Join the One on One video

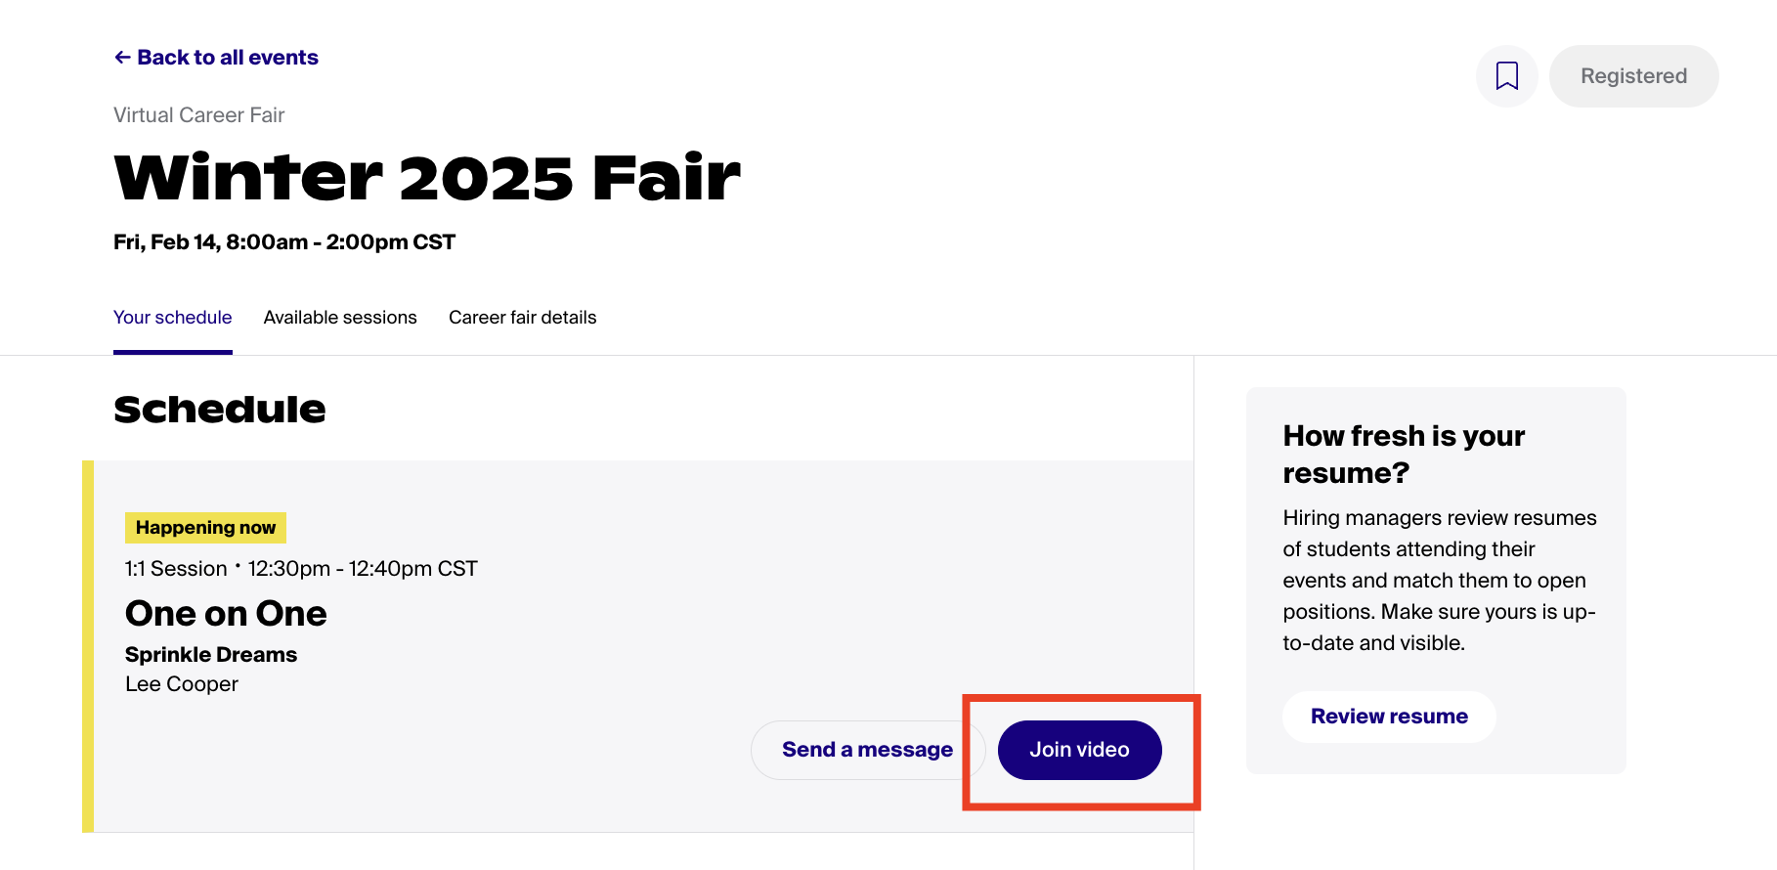(x=1079, y=750)
